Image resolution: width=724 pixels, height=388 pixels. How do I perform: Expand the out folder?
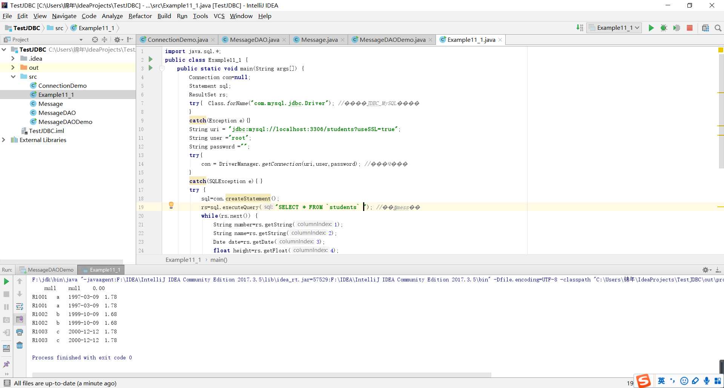coord(13,67)
